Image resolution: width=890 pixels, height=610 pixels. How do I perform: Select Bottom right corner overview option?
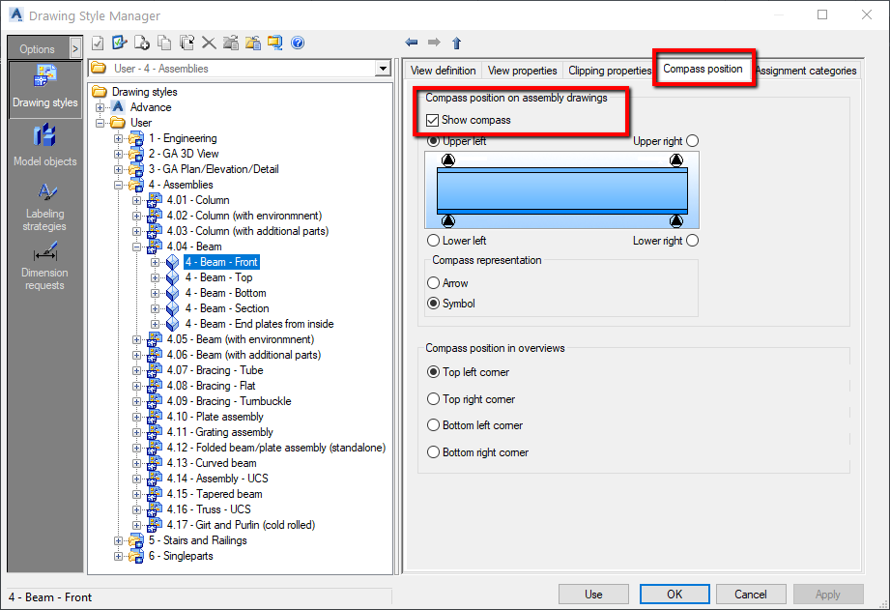[433, 452]
